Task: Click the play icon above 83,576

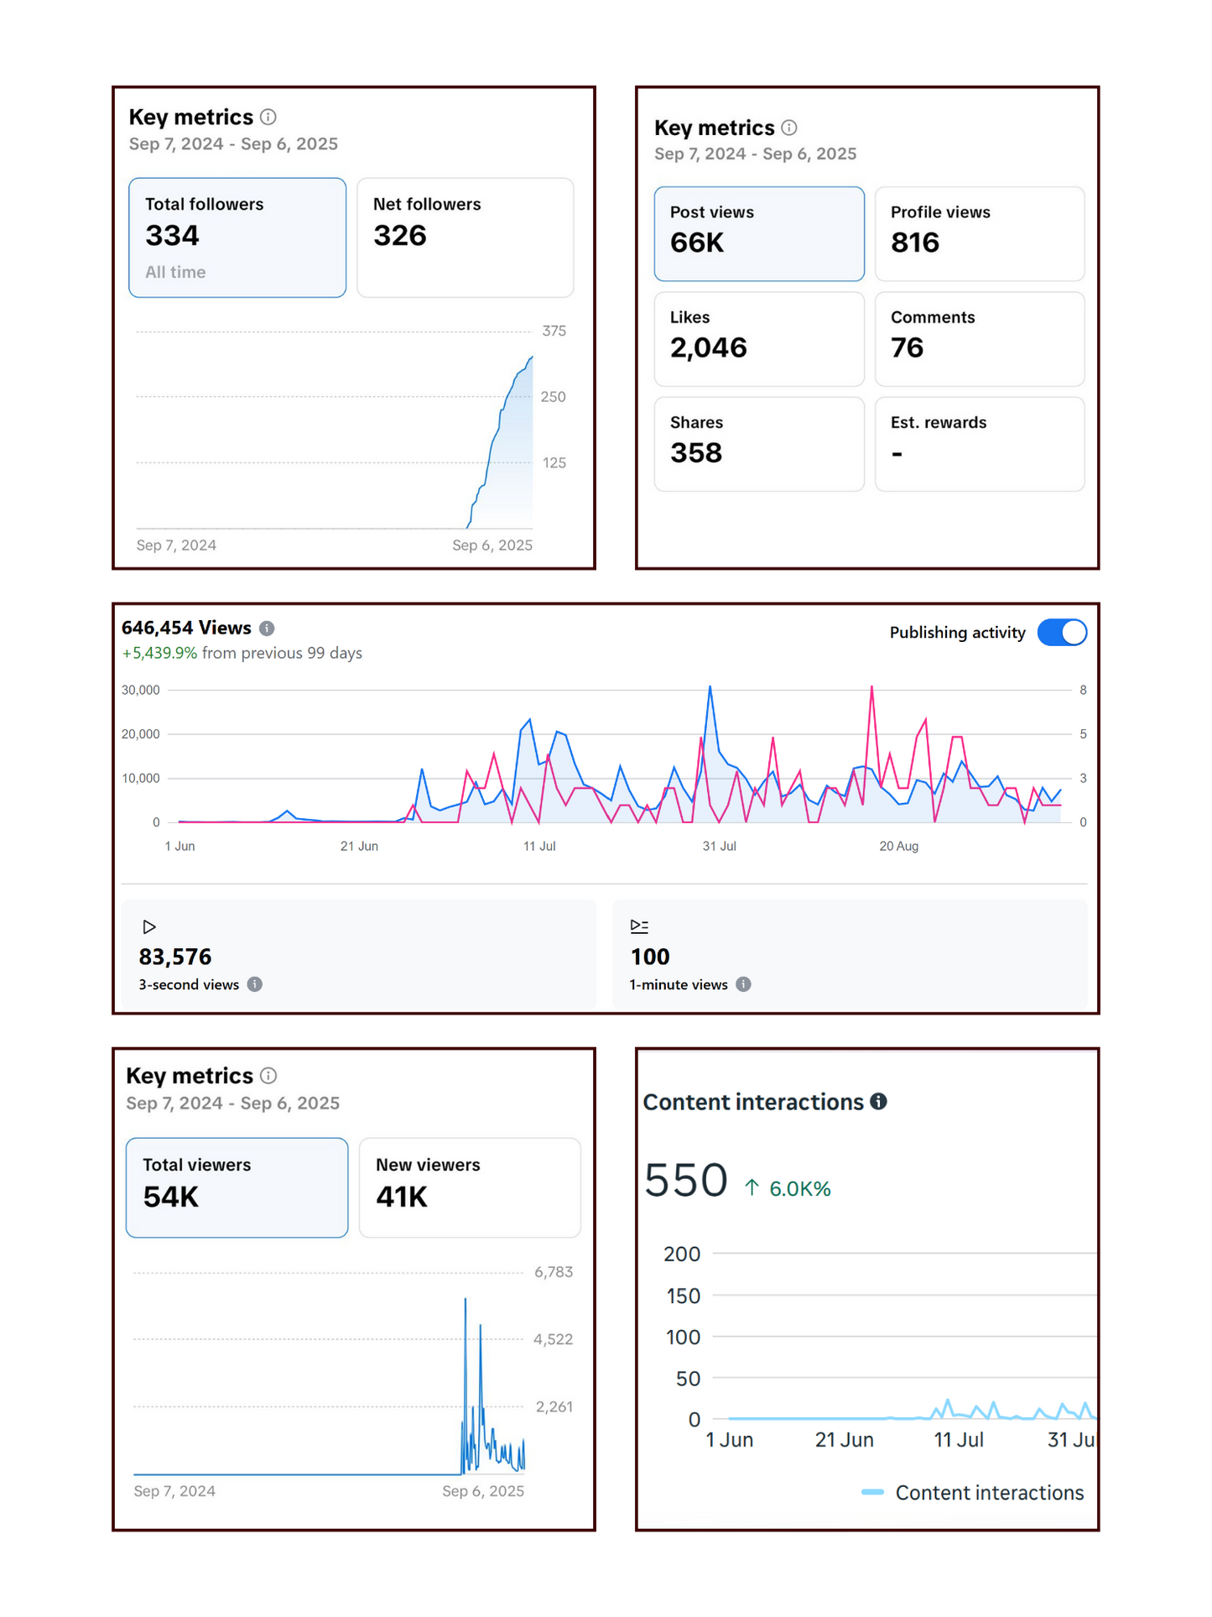Action: click(149, 927)
